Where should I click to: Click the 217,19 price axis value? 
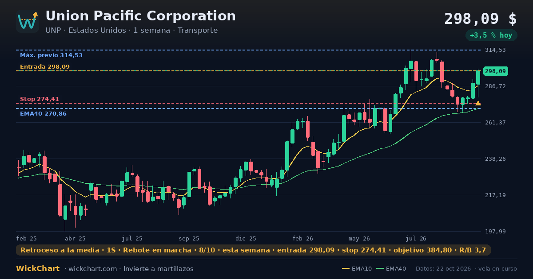495,195
